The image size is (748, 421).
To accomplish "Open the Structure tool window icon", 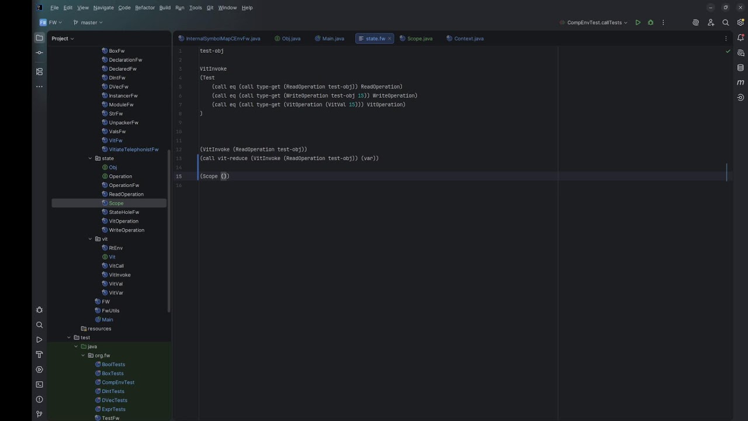I will click(39, 71).
